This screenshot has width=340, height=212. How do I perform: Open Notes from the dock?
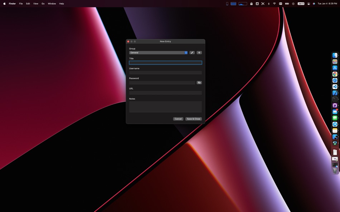[335, 131]
